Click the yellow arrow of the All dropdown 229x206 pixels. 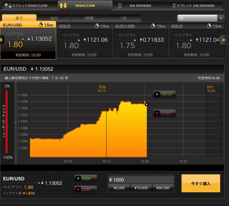[221, 18]
